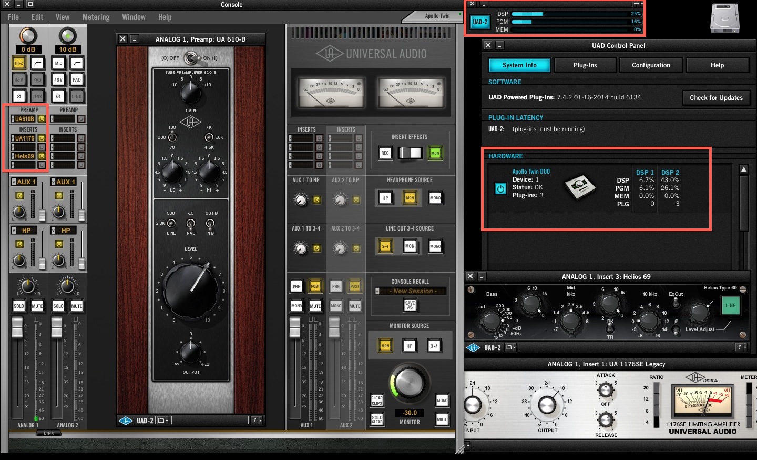Open UA 610-B preset folder menu
Image resolution: width=757 pixels, height=460 pixels.
coord(162,420)
